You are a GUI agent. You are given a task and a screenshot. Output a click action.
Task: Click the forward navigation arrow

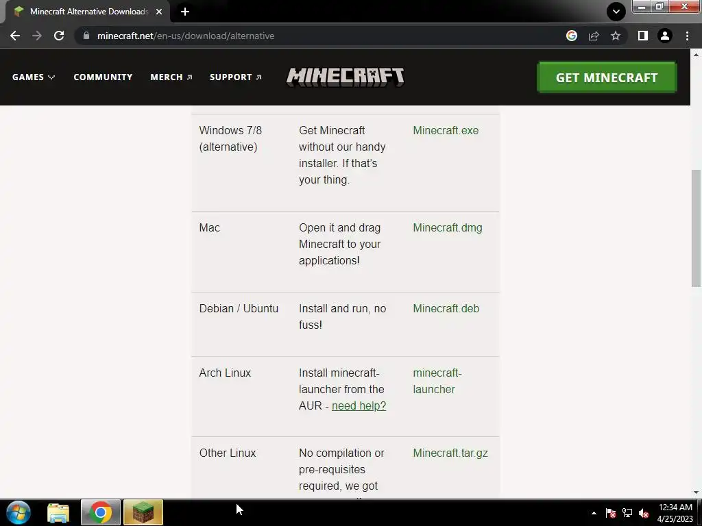point(37,36)
